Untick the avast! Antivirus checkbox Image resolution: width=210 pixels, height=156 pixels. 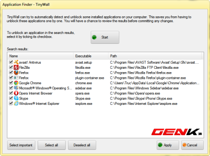(11, 62)
